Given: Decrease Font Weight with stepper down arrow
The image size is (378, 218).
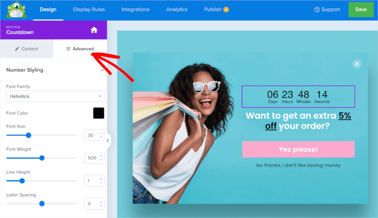Looking at the screenshot, I should click(101, 160).
